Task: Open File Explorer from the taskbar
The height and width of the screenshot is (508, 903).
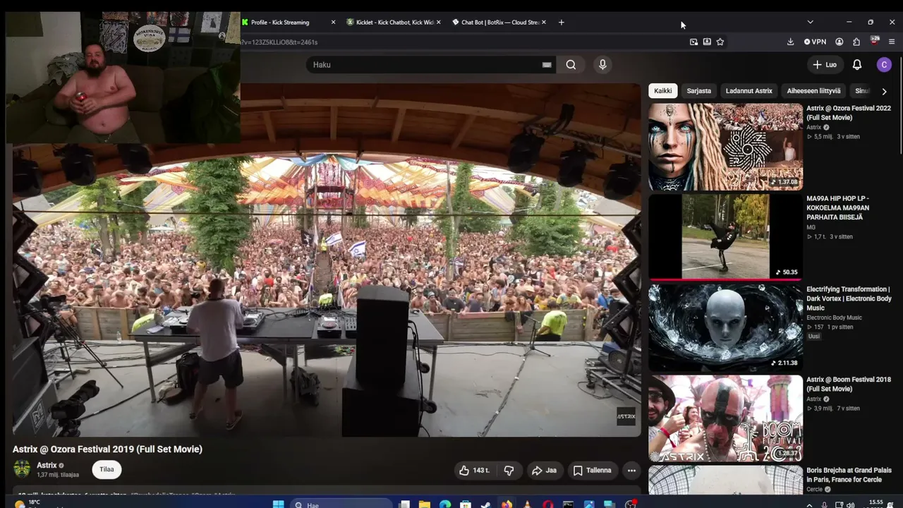Action: [425, 504]
